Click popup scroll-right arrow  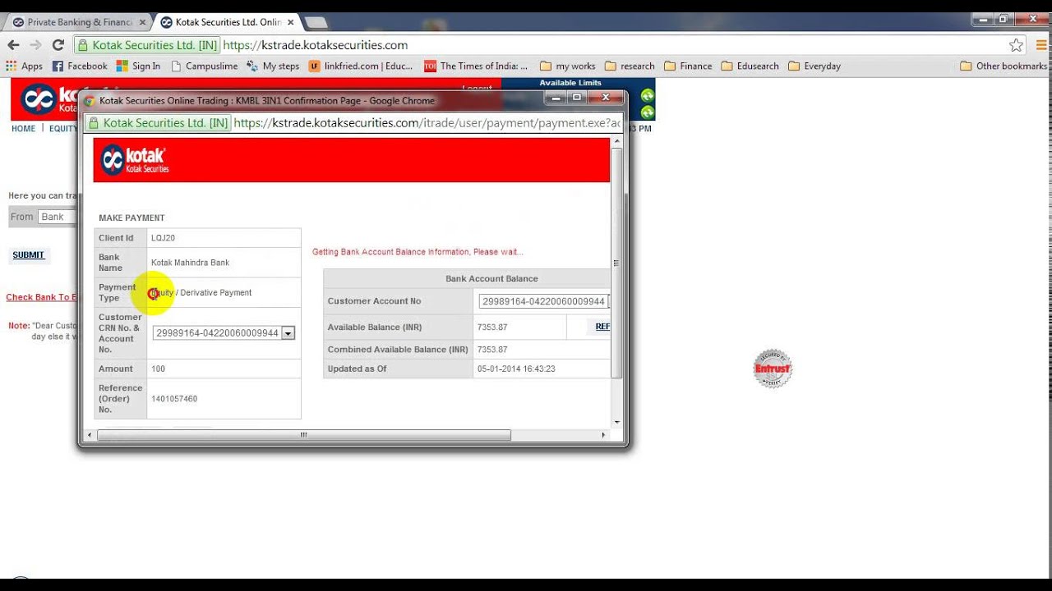click(604, 435)
